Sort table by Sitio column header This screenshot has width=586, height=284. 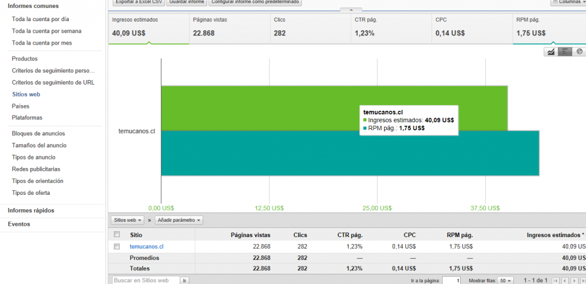coord(136,235)
